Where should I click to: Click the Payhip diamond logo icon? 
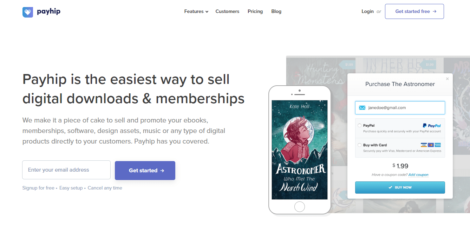coord(27,11)
